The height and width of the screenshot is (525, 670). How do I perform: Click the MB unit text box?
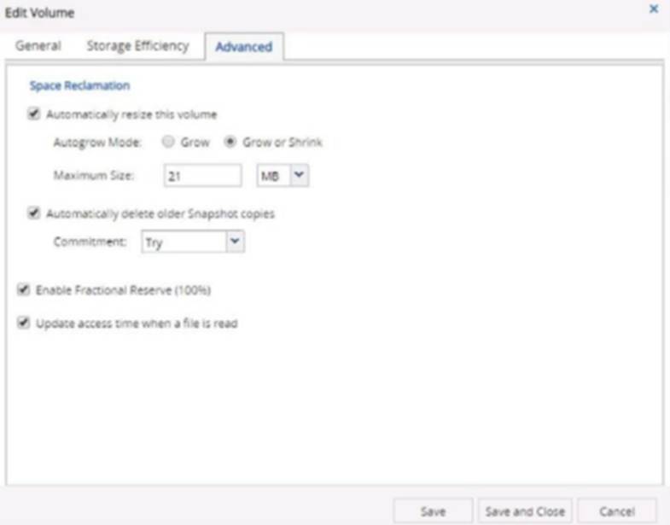click(274, 175)
